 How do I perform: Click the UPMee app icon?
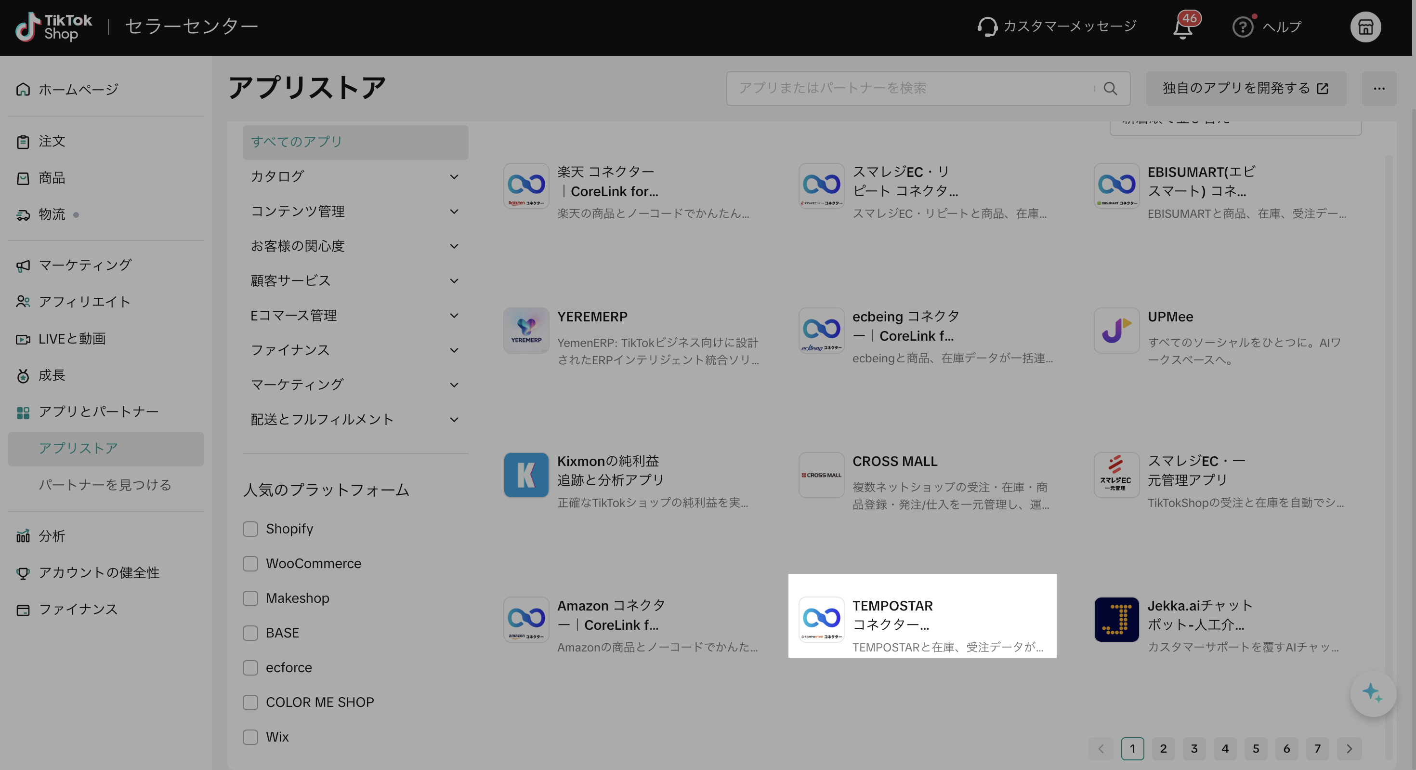click(x=1116, y=330)
